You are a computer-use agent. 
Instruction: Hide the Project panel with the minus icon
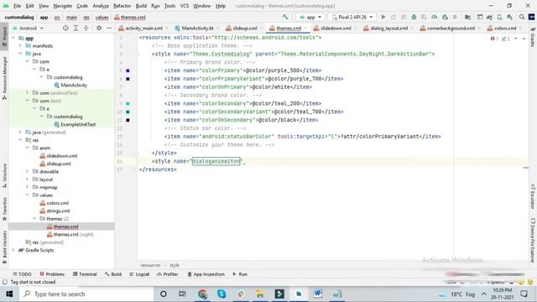(x=109, y=28)
